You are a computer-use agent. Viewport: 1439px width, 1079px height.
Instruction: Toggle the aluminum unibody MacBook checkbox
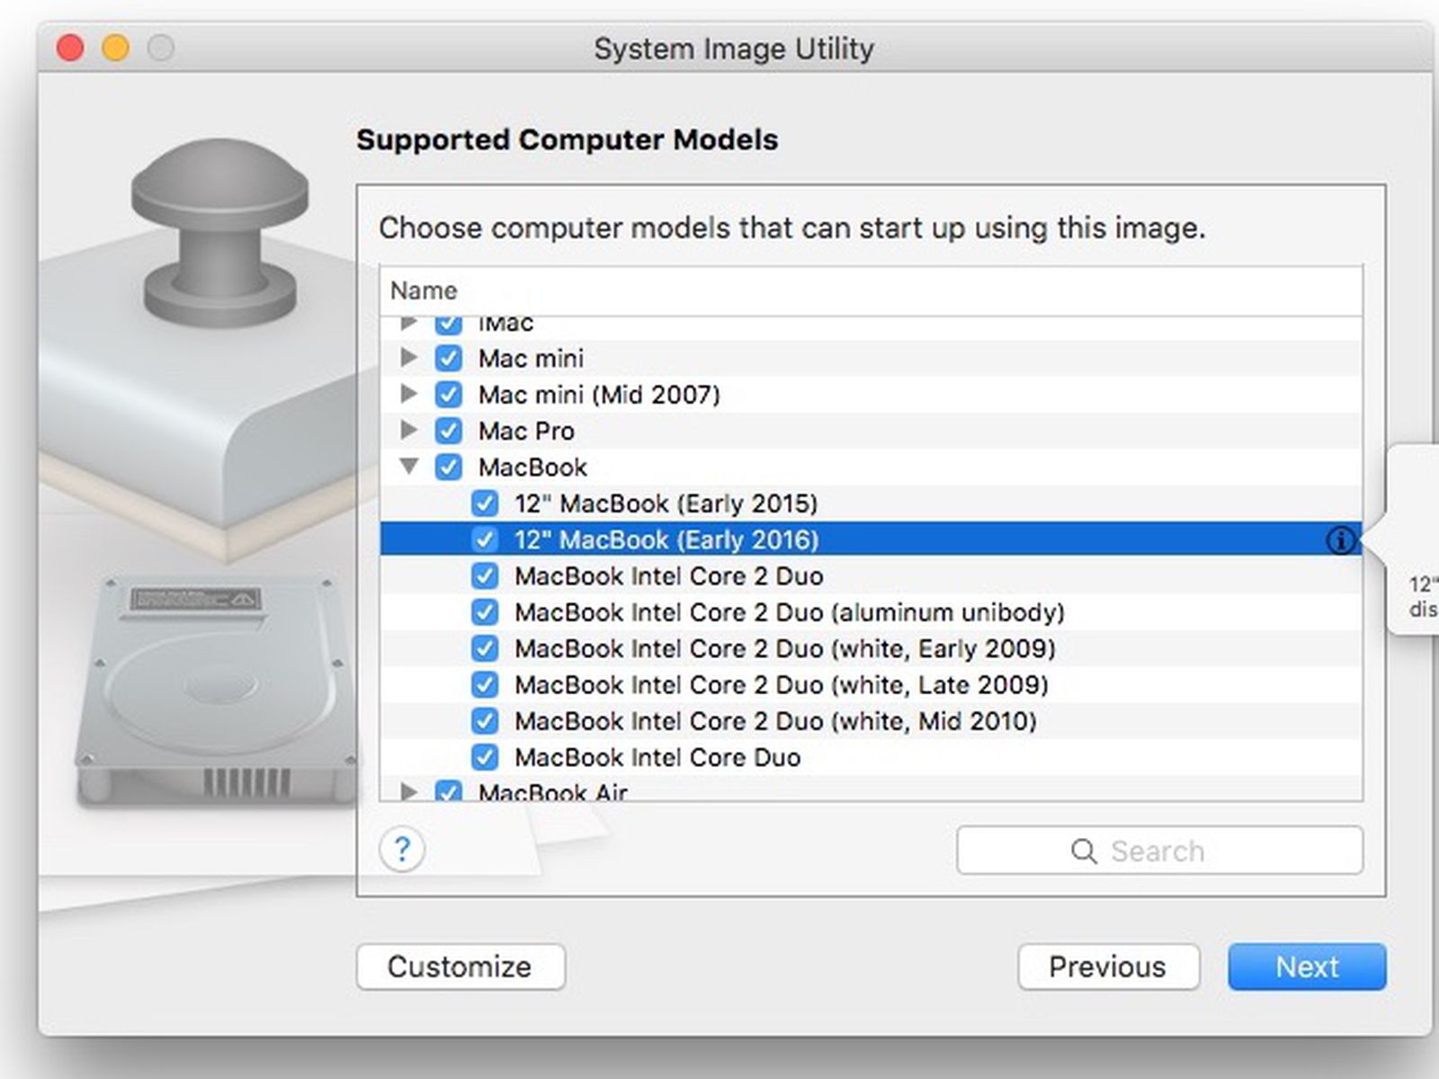click(x=485, y=612)
